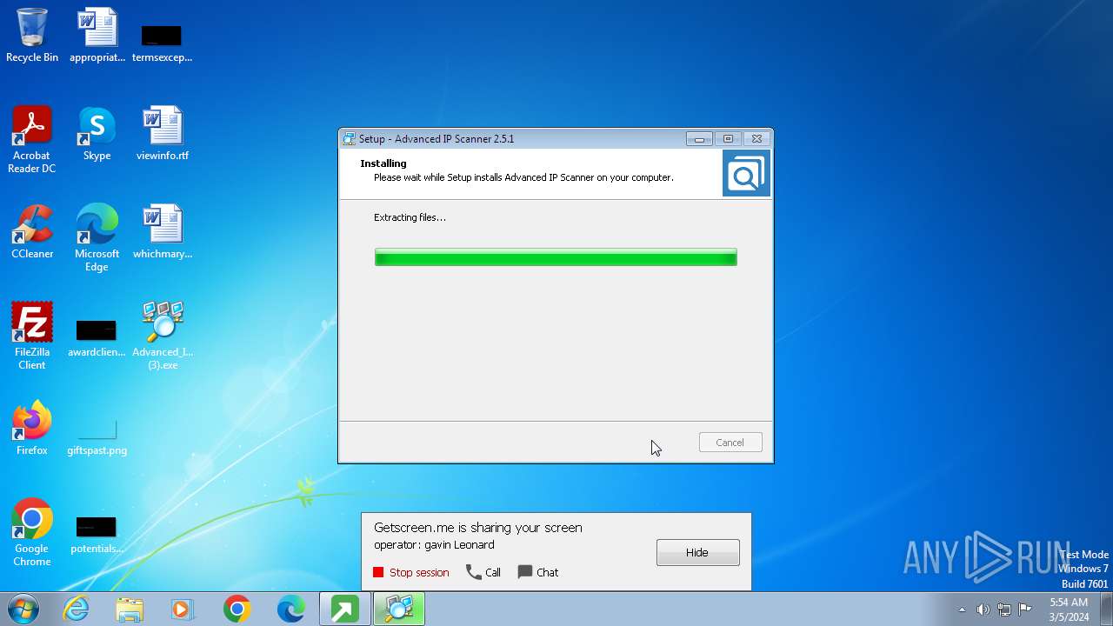Start a Call with the operator
1113x626 pixels.
483,572
